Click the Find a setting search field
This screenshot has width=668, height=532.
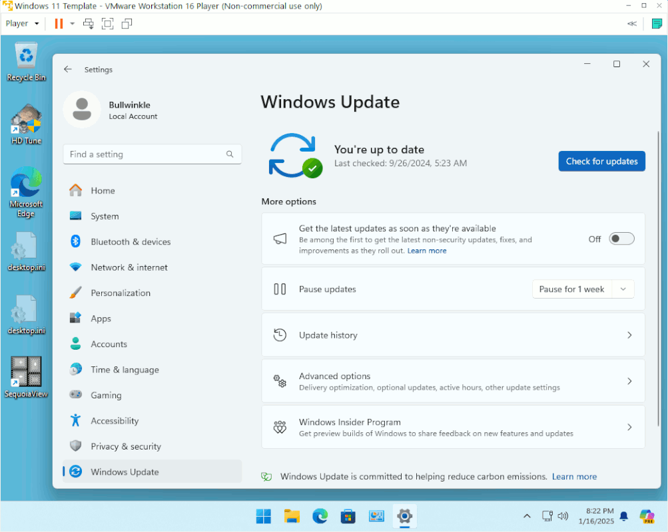[152, 154]
